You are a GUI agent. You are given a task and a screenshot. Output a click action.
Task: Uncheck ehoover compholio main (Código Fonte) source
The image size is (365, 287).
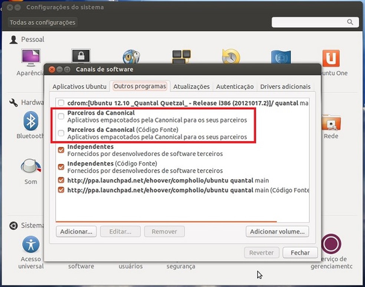(x=61, y=190)
